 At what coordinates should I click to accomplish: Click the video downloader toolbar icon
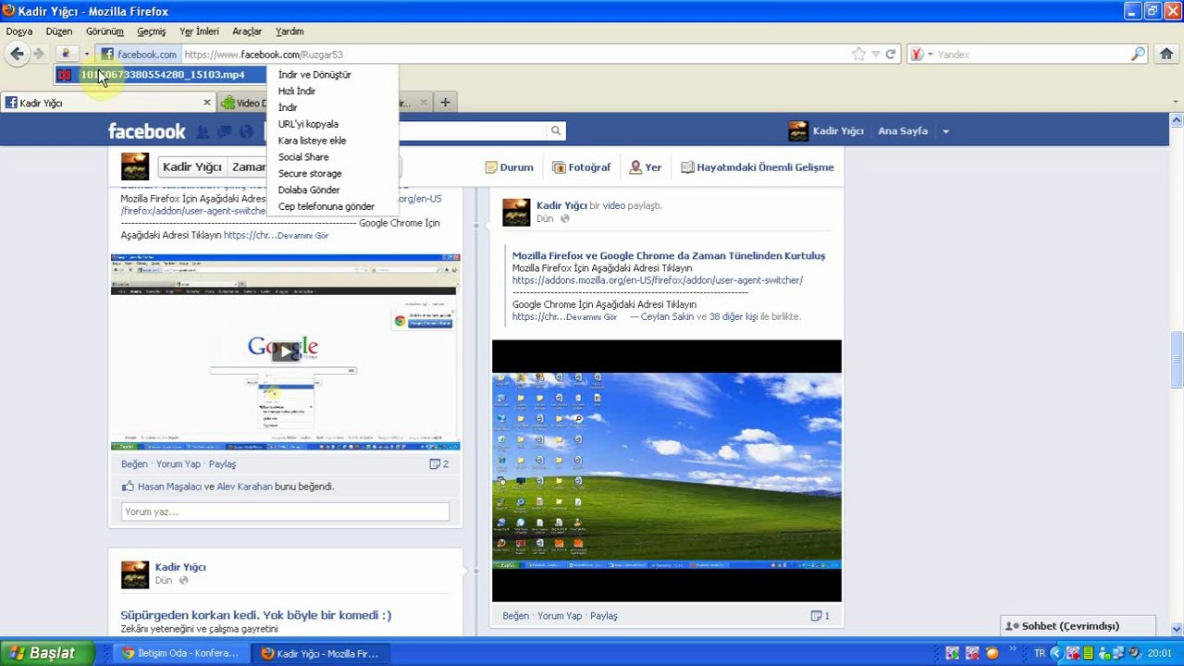click(66, 54)
